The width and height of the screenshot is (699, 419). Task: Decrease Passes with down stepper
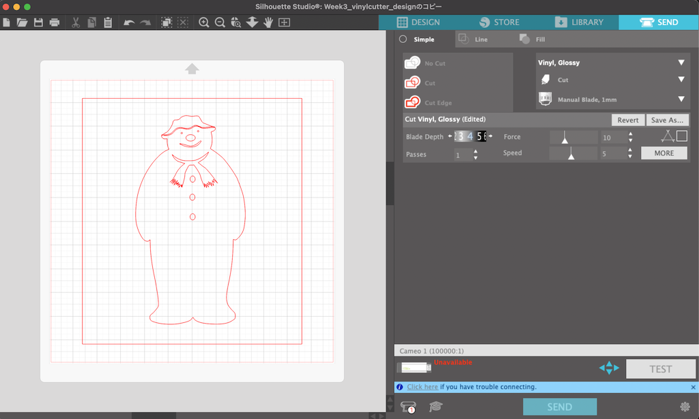476,158
